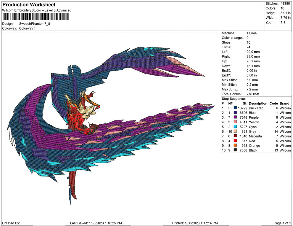Click stitch count 7548 in Purple row
Image resolution: width=293 pixels, height=226 pixels.
[x=244, y=117]
